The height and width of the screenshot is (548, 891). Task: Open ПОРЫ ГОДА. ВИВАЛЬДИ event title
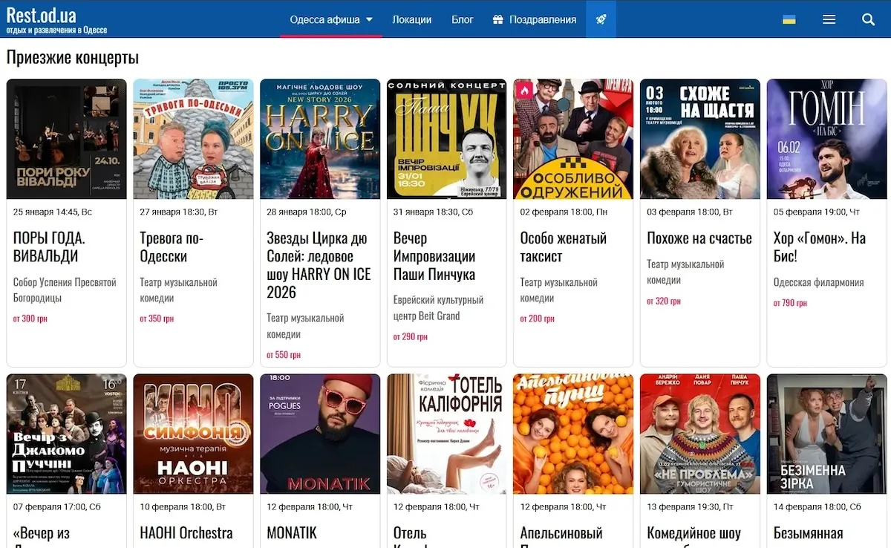tap(50, 247)
